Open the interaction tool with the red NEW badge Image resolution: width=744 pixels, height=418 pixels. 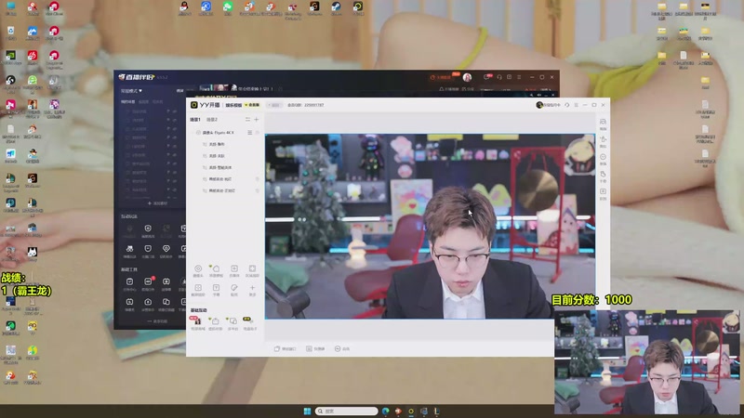pyautogui.click(x=197, y=323)
